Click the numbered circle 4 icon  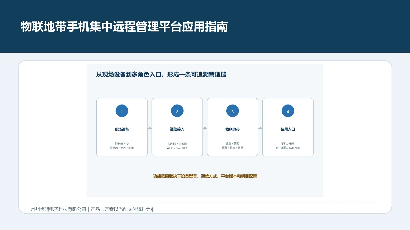[x=288, y=111]
